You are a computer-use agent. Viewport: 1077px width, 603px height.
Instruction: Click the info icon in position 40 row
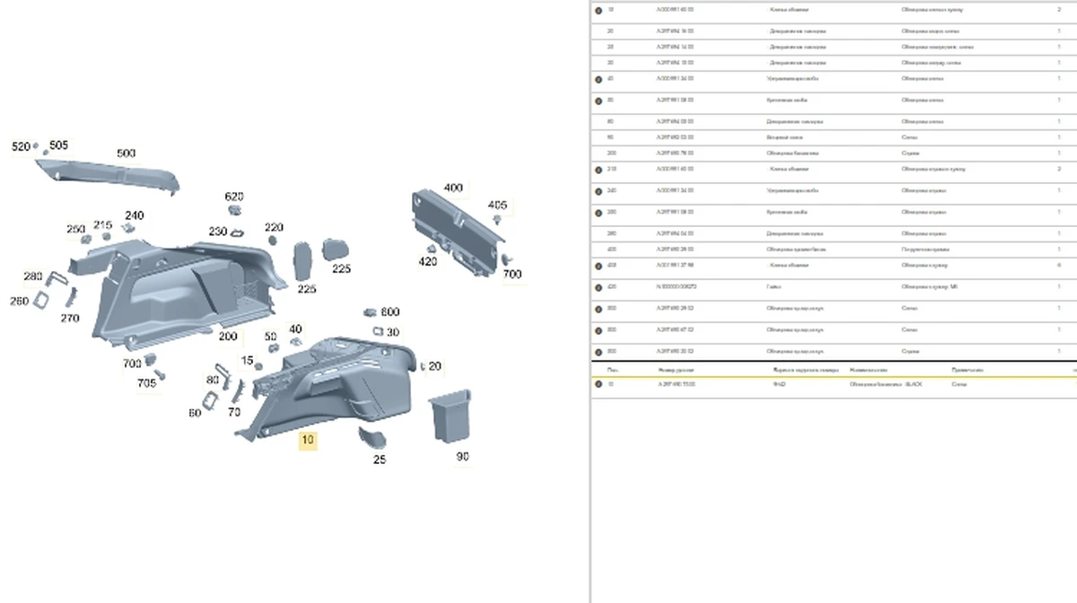click(599, 79)
